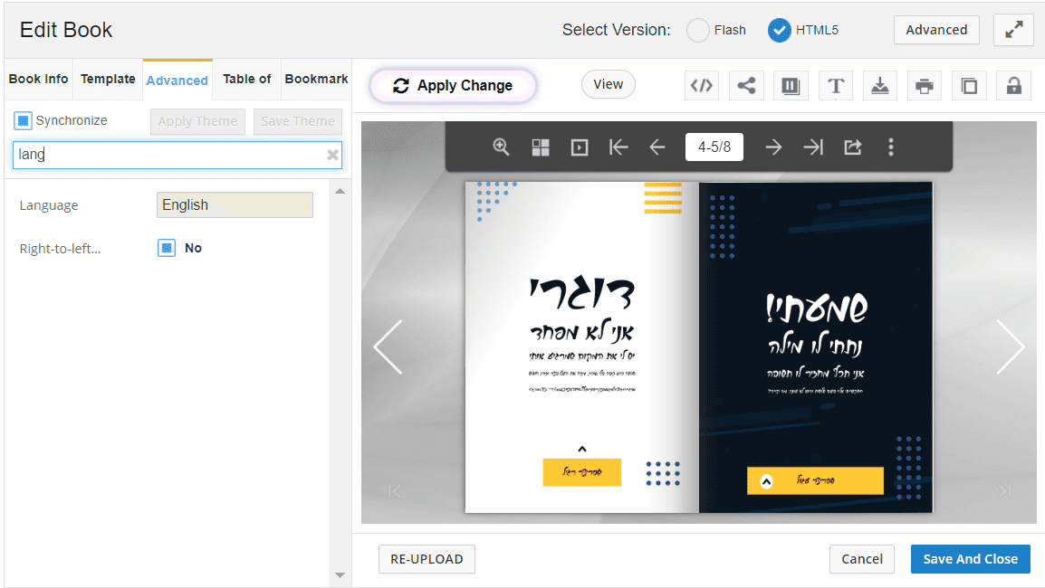Image resolution: width=1045 pixels, height=588 pixels.
Task: Go to the next page arrow in toolbar
Action: (x=773, y=147)
